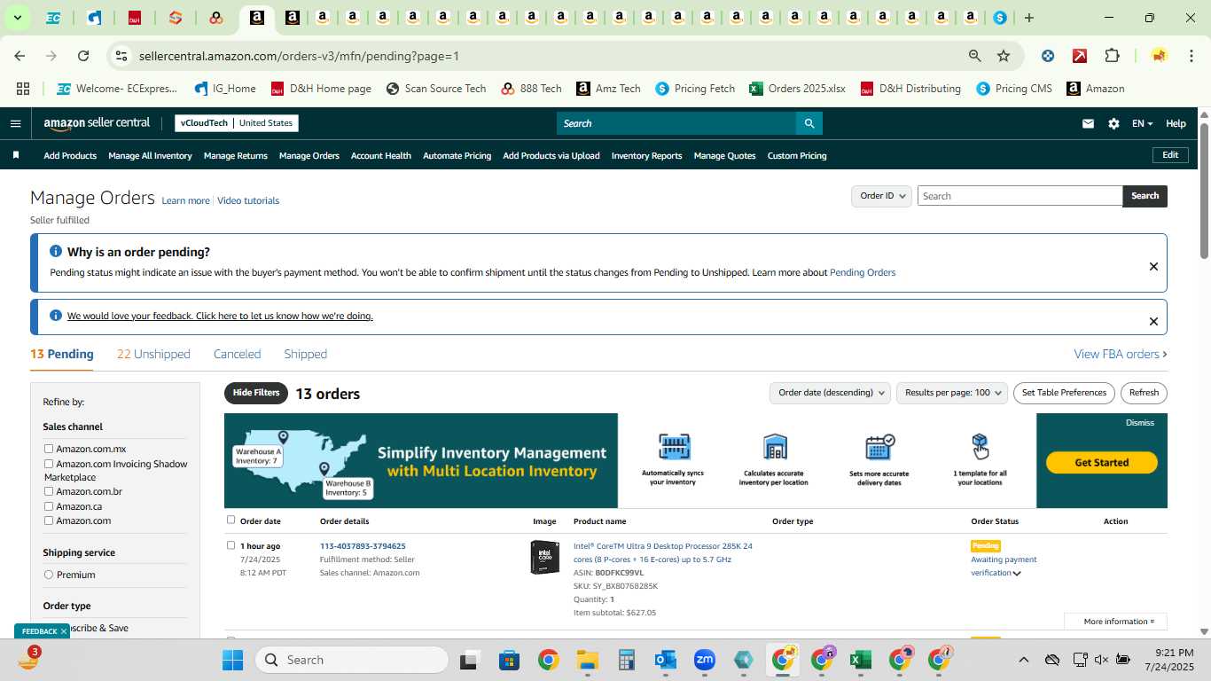
Task: Click the browser zoom magnifier icon in the address bar
Action: click(975, 56)
